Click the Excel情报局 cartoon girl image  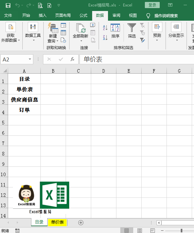click(x=27, y=195)
